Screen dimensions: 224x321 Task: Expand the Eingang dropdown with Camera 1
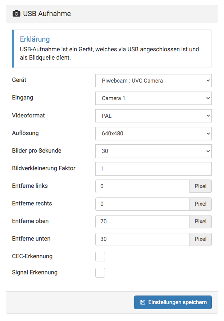(153, 98)
